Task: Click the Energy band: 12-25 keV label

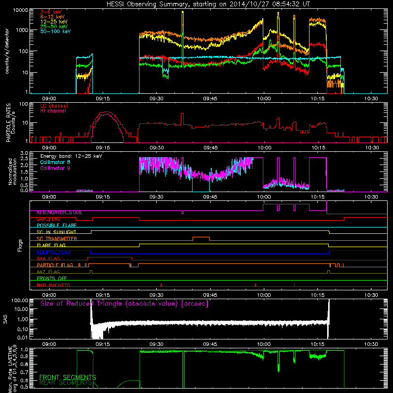Action: 71,156
